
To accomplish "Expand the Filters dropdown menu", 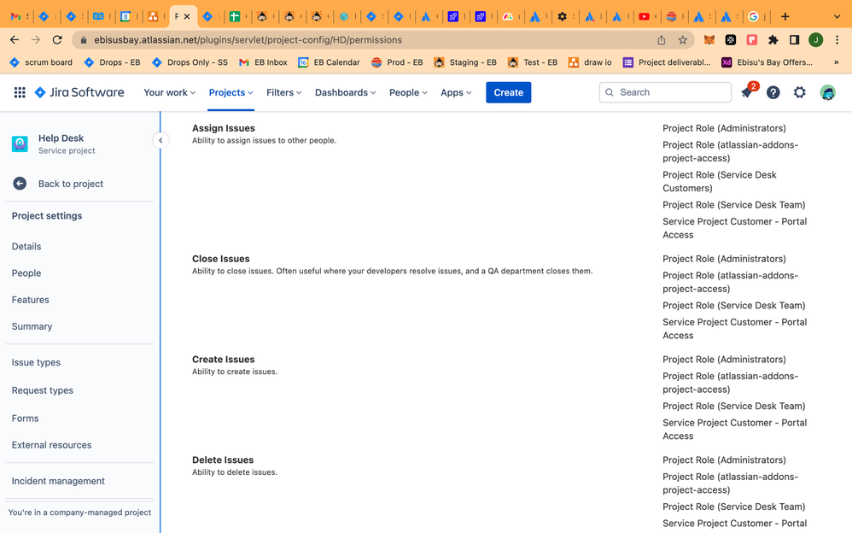I will click(x=283, y=92).
